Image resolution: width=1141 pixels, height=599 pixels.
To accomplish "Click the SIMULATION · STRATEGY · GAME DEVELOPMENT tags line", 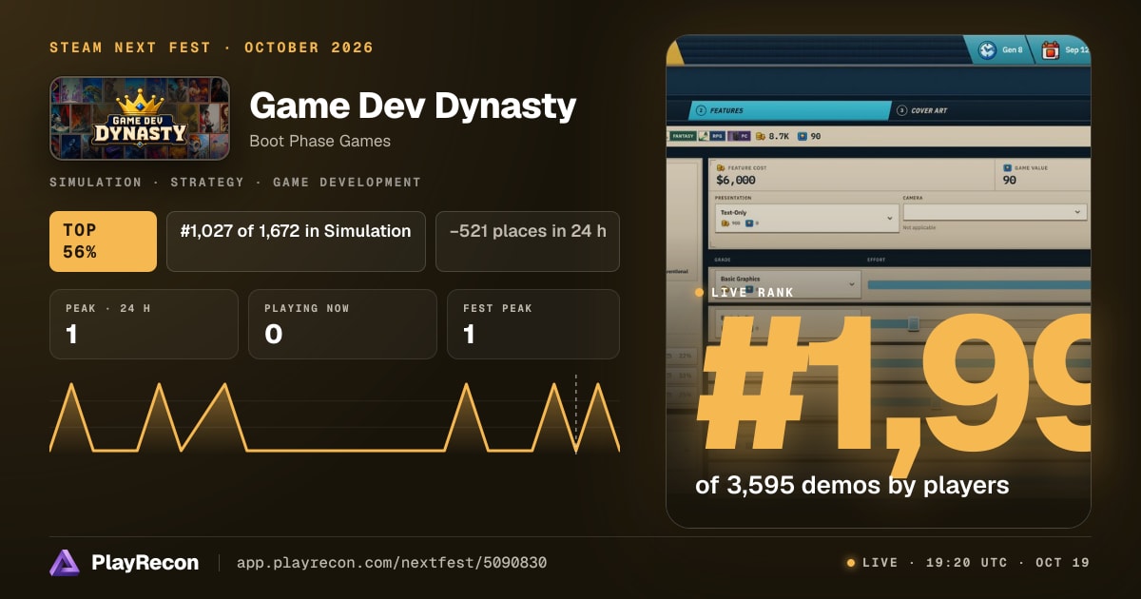I will [x=235, y=182].
